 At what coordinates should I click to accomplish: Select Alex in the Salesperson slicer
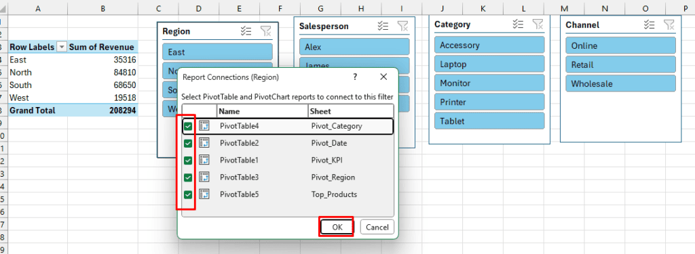click(354, 47)
